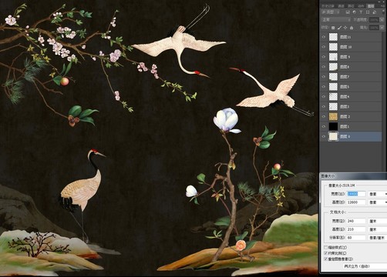Viewport: 387px width, 277px height.
Task: Click resolution field showing 60
Action: [356, 238]
